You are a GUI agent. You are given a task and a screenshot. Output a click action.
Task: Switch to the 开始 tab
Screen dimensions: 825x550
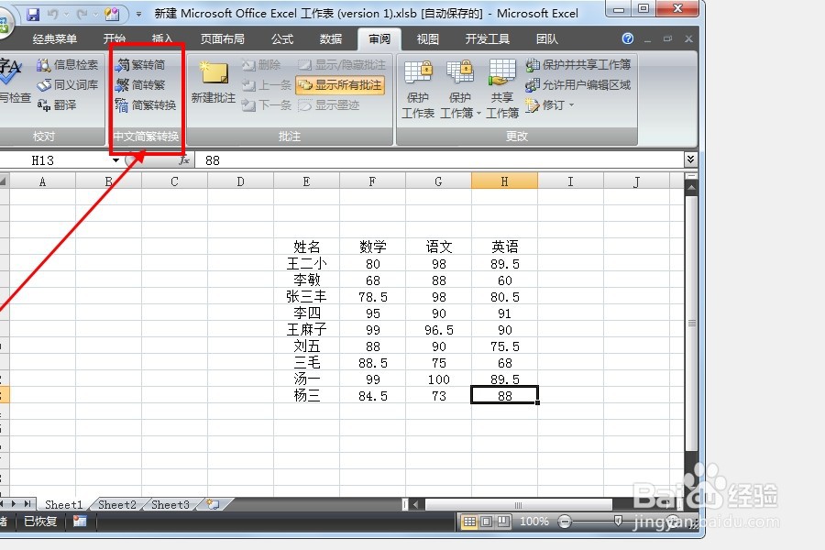click(x=115, y=38)
